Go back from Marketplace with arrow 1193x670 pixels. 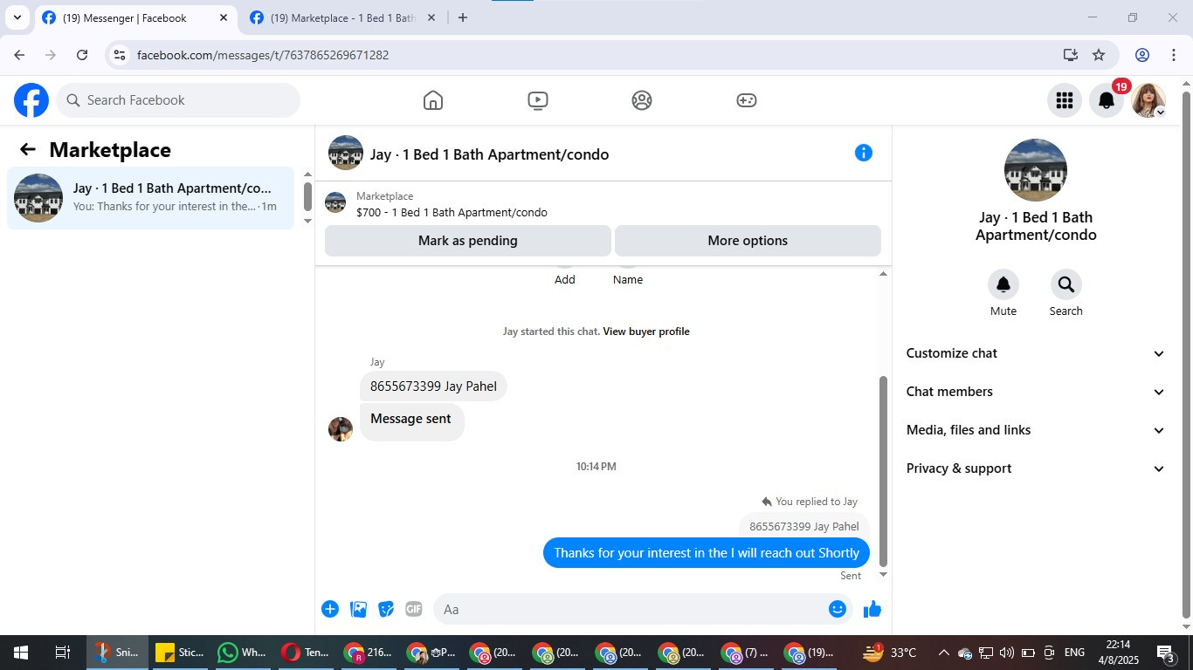tap(28, 150)
